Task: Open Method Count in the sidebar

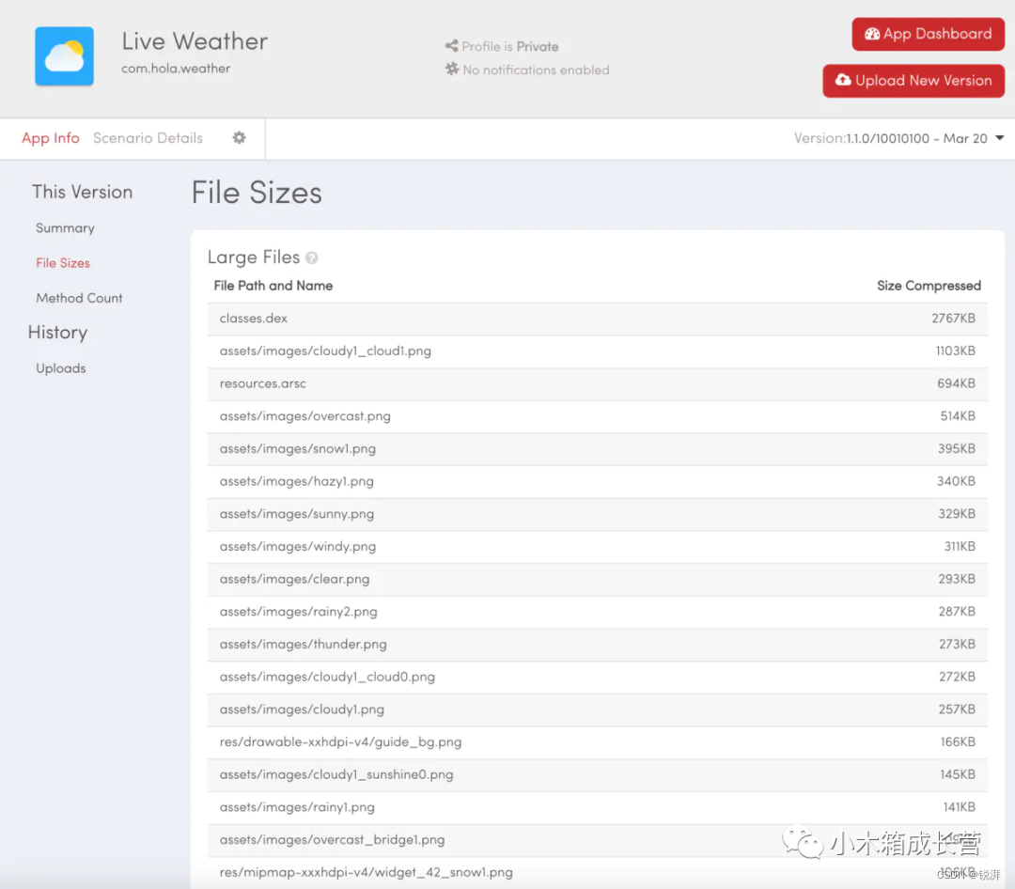Action: 79,298
